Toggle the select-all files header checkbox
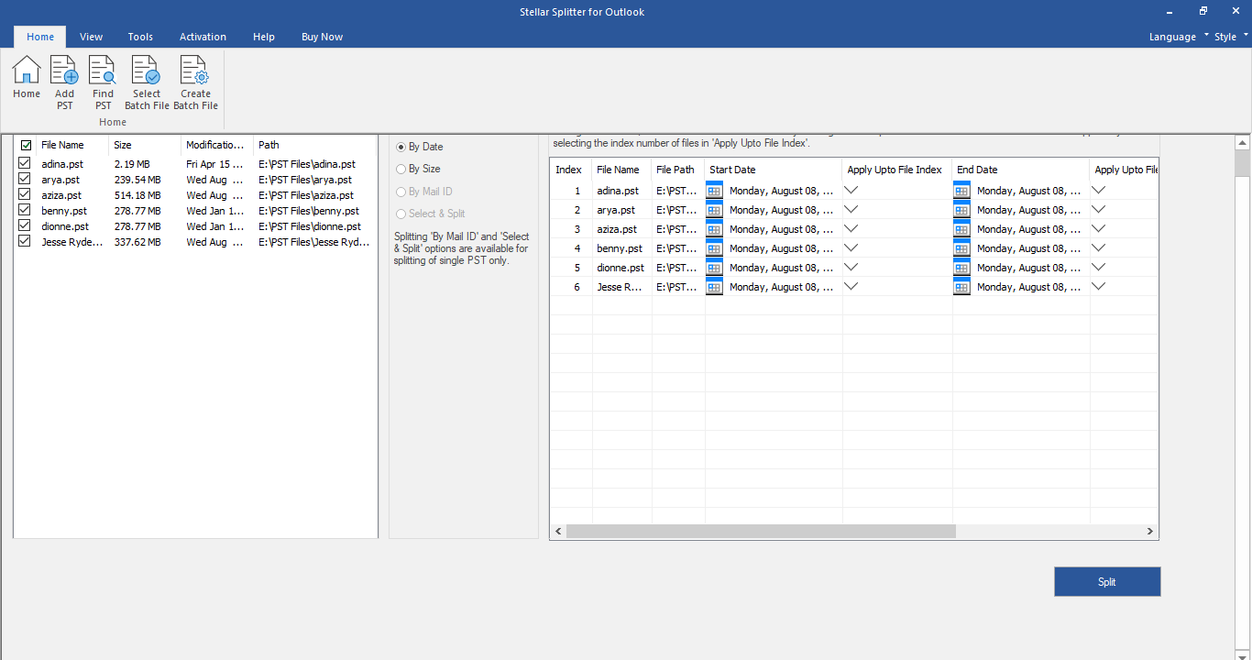This screenshot has height=660, width=1252. click(26, 145)
